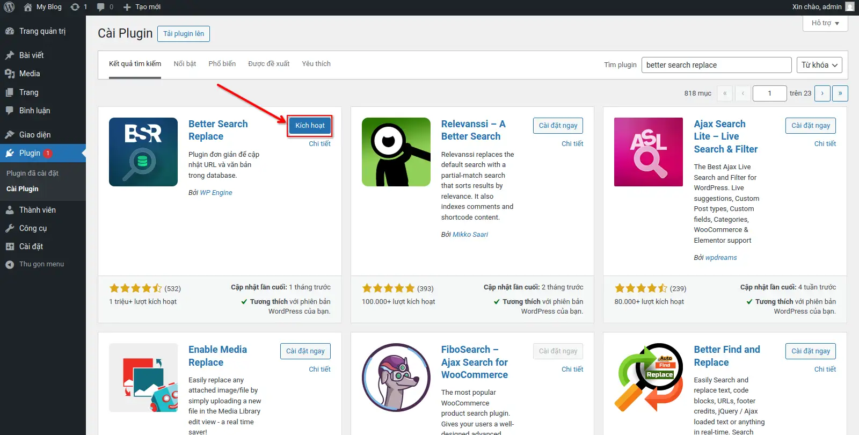The image size is (859, 435).
Task: Go to Plugin đã cài đặt
Action: (x=32, y=173)
